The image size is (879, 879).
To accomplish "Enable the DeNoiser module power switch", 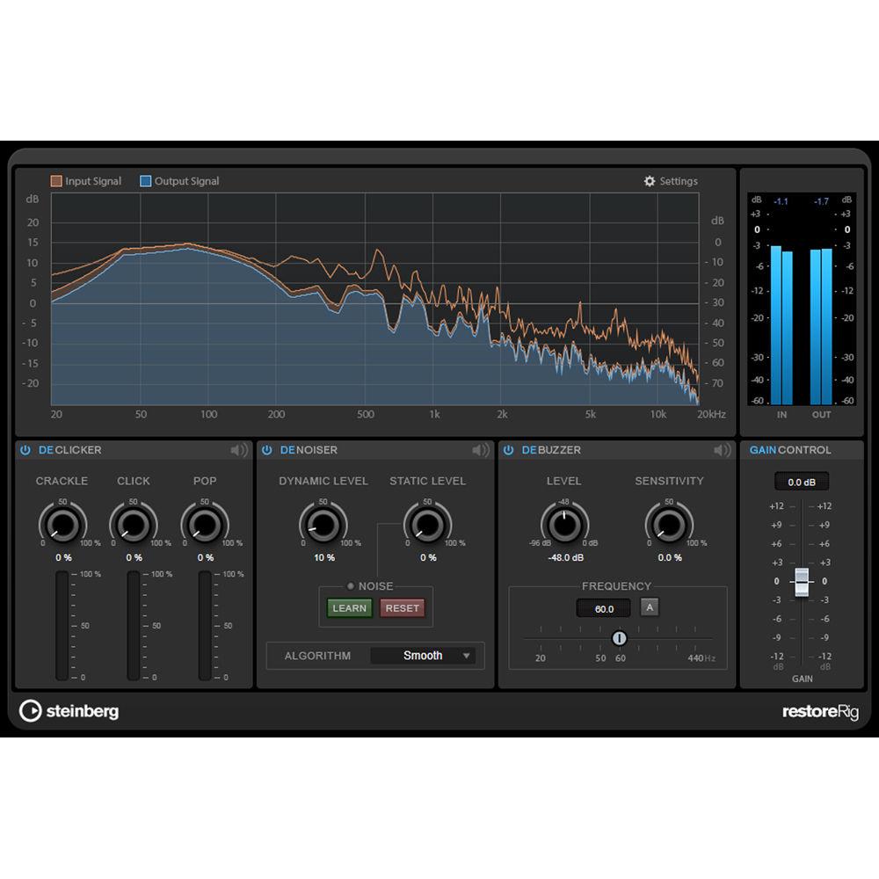I will click(265, 449).
